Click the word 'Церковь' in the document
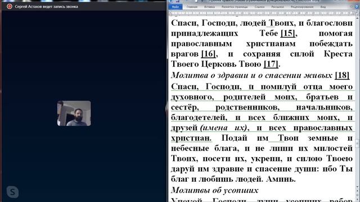The height and width of the screenshot is (202, 360). 219,64
